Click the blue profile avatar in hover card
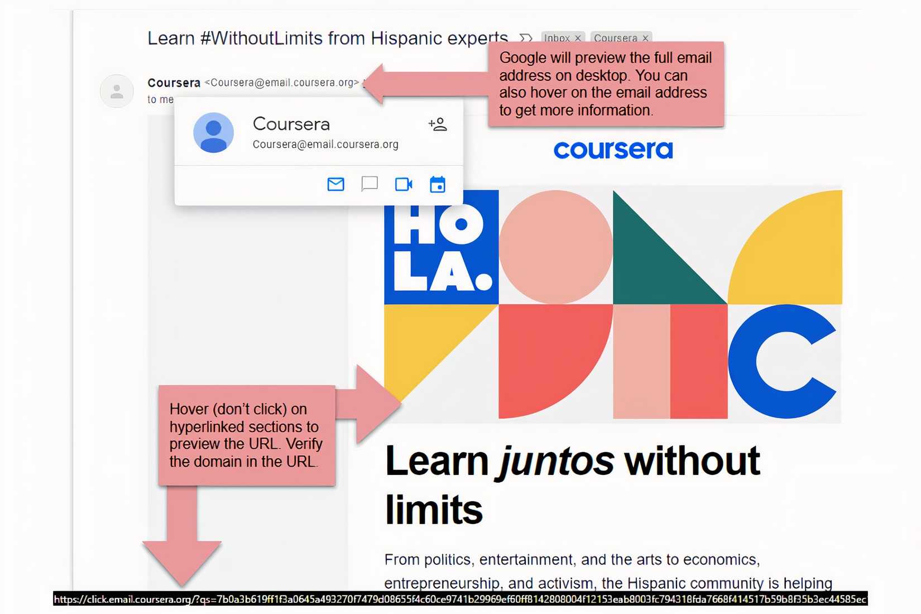The height and width of the screenshot is (614, 921). point(213,133)
